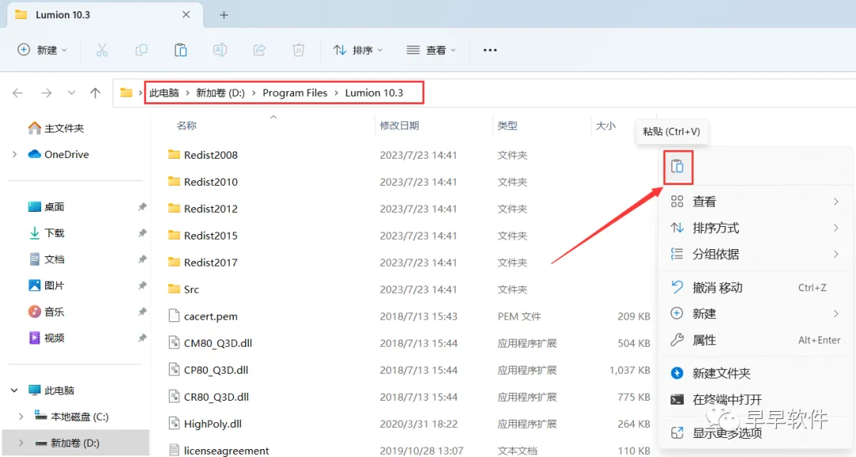Click 新加卷 (D:) in address breadcrumb
Image resolution: width=856 pixels, height=457 pixels.
tap(220, 93)
